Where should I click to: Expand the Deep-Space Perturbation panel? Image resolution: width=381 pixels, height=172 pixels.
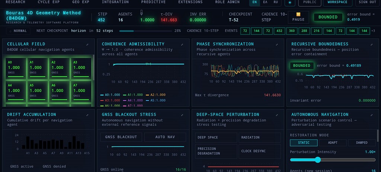[277, 115]
